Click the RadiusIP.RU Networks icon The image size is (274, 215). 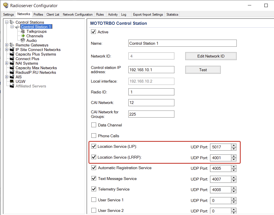pyautogui.click(x=12, y=72)
